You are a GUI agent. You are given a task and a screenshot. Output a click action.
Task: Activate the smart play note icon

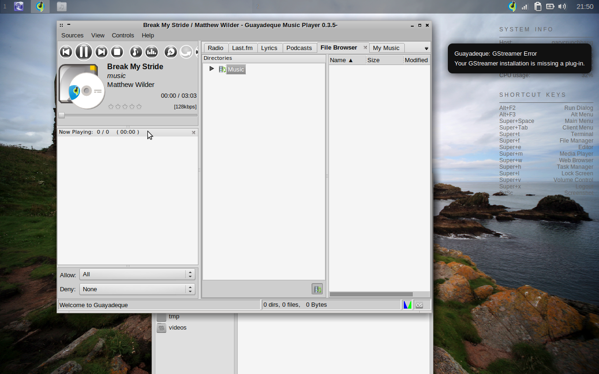[x=136, y=52]
